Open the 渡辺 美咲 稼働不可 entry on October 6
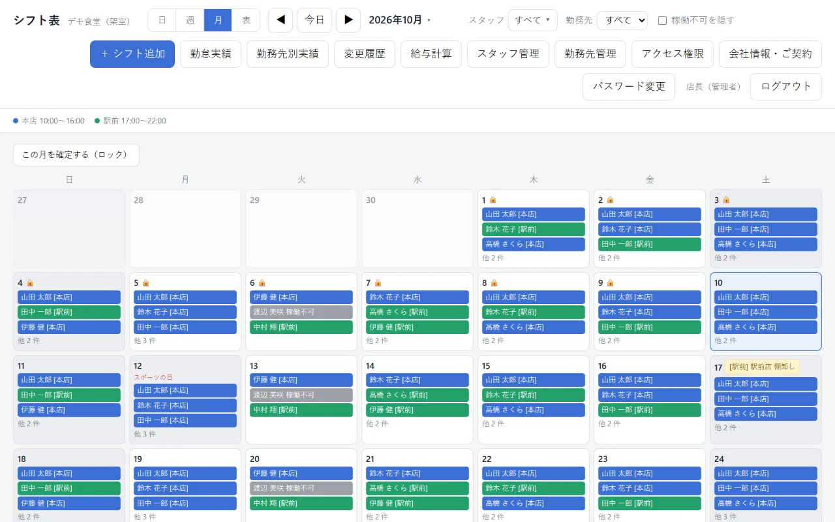This screenshot has height=522, width=835. 301,312
